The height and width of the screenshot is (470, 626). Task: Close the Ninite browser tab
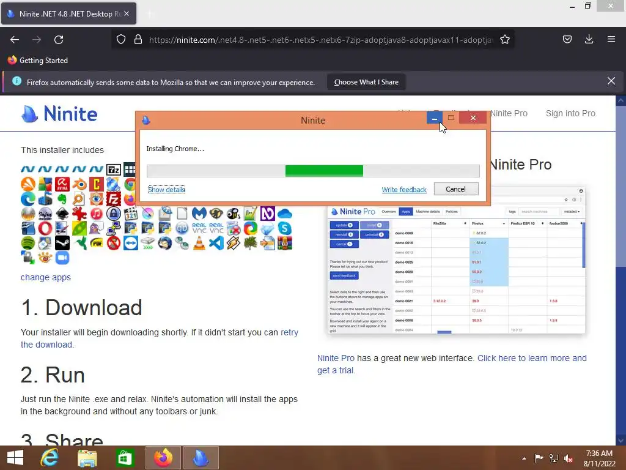[x=127, y=13]
